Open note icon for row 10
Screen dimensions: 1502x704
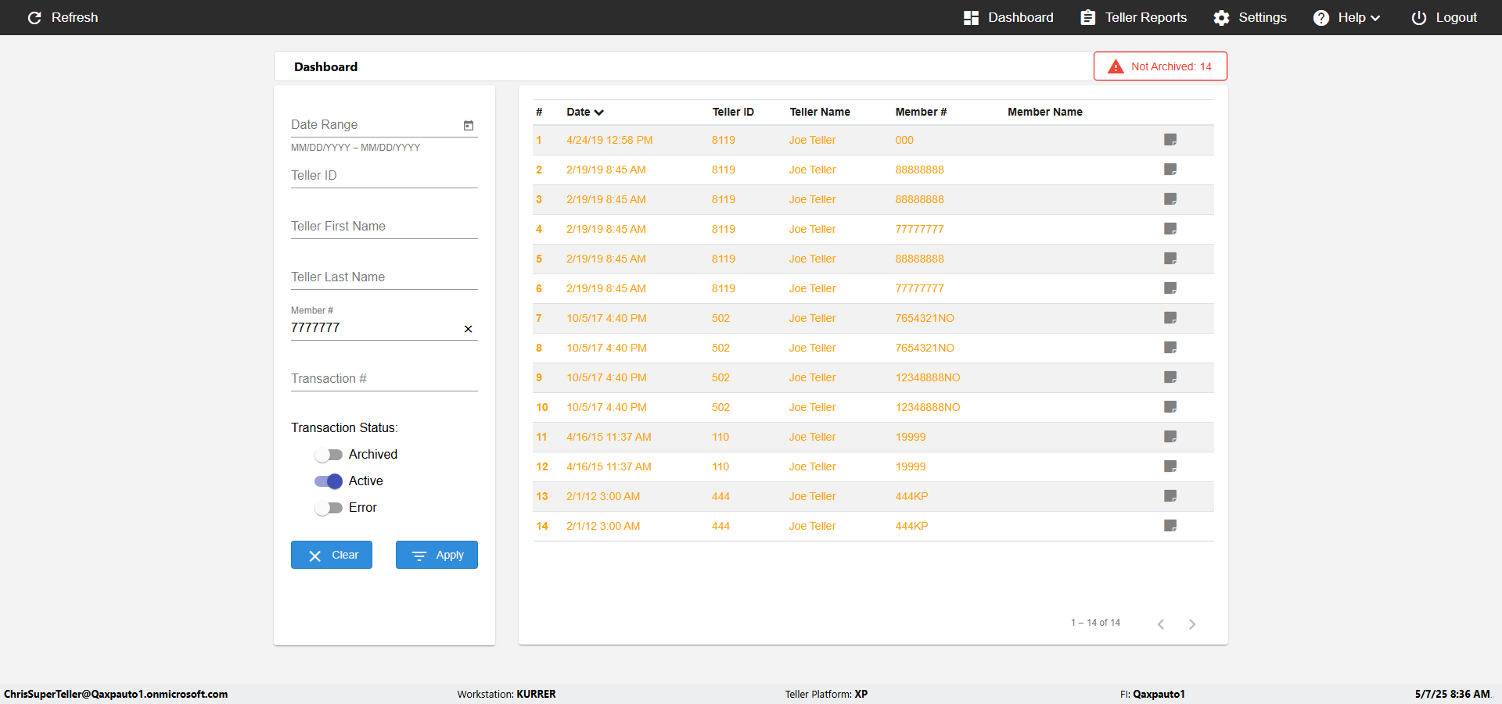[1170, 407]
